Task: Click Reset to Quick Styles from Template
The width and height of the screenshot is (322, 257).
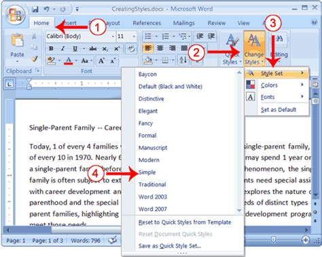Action: (185, 222)
